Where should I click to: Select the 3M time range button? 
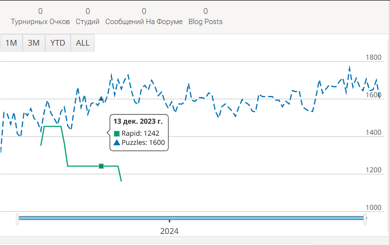click(34, 43)
